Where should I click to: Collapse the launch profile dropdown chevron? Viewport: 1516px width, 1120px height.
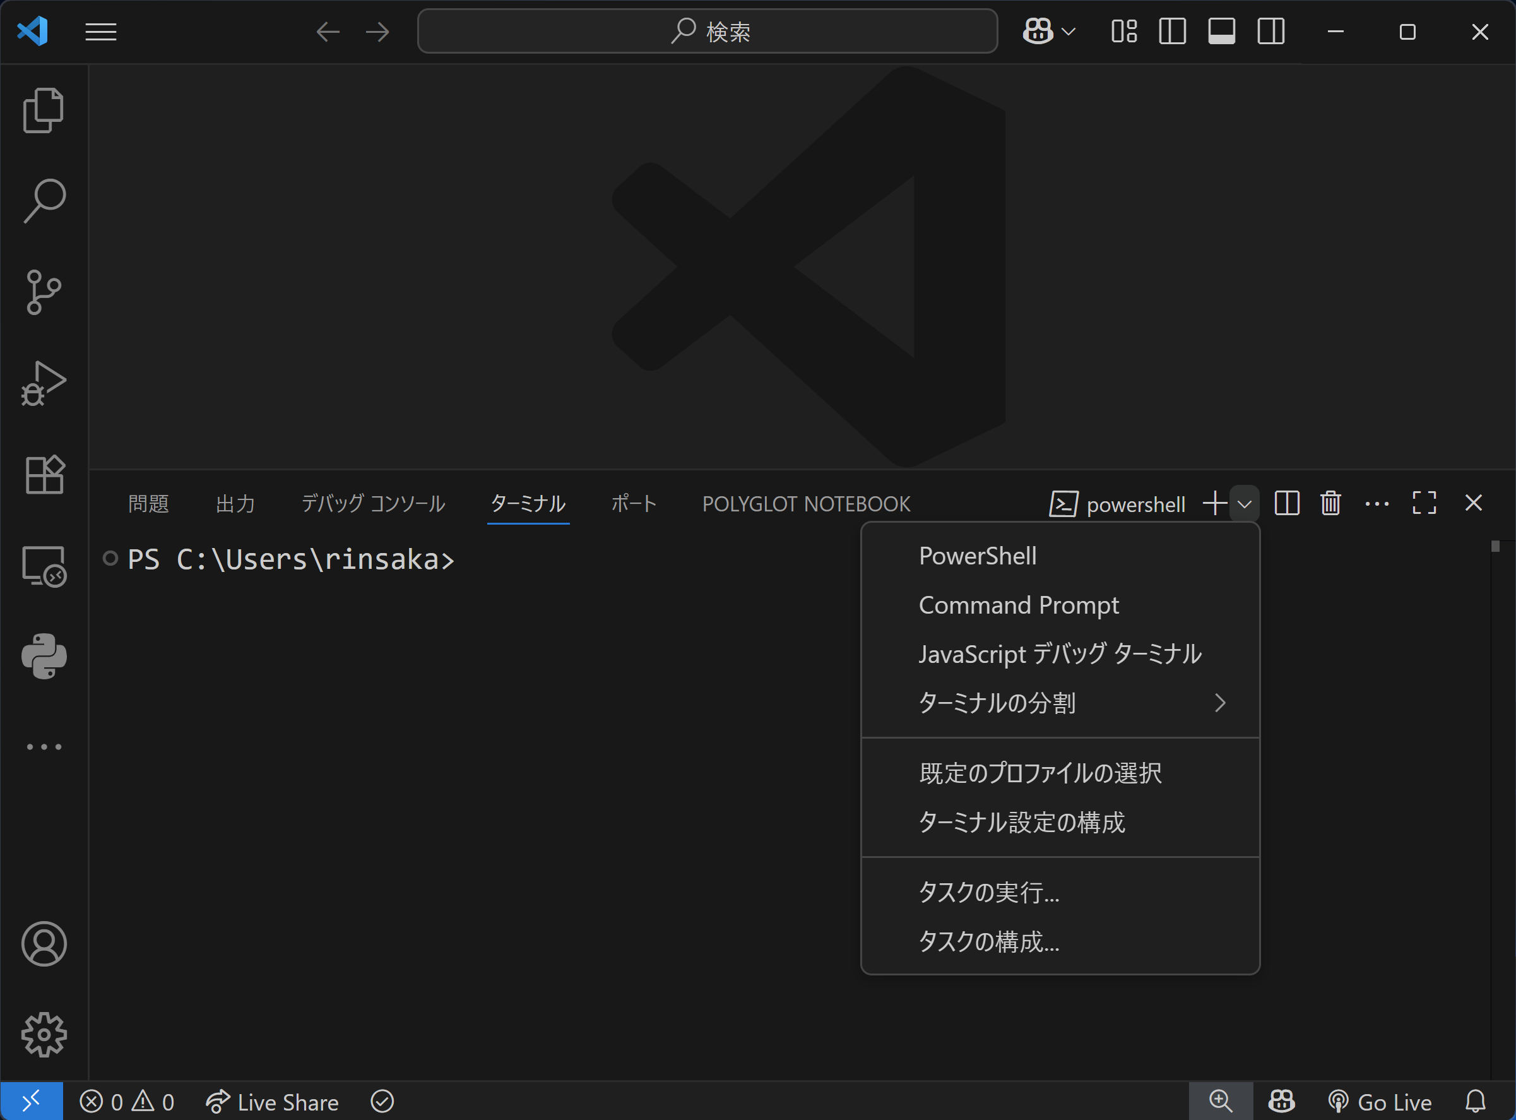click(x=1245, y=504)
